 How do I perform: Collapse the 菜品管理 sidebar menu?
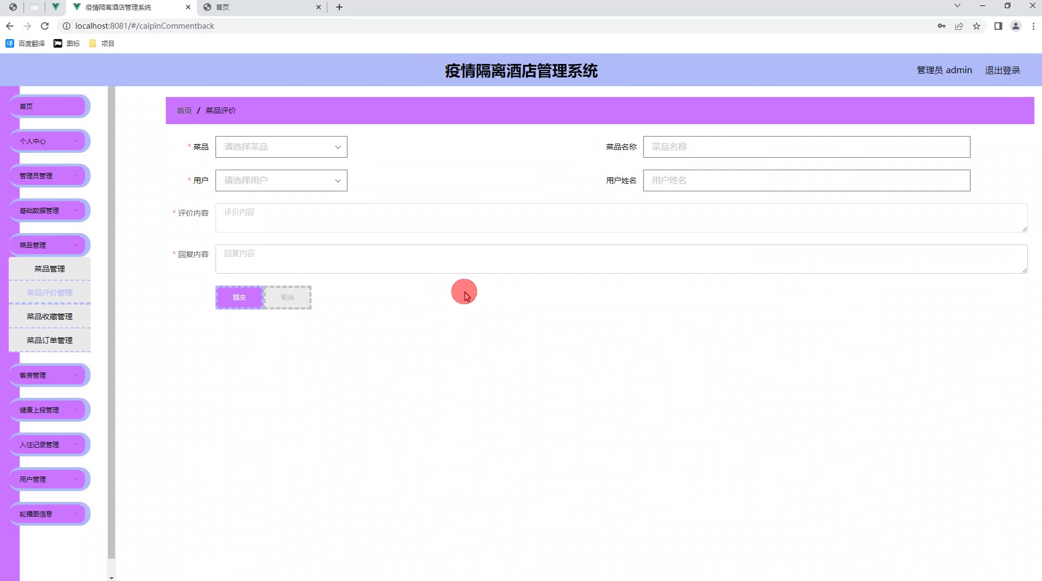tap(49, 245)
